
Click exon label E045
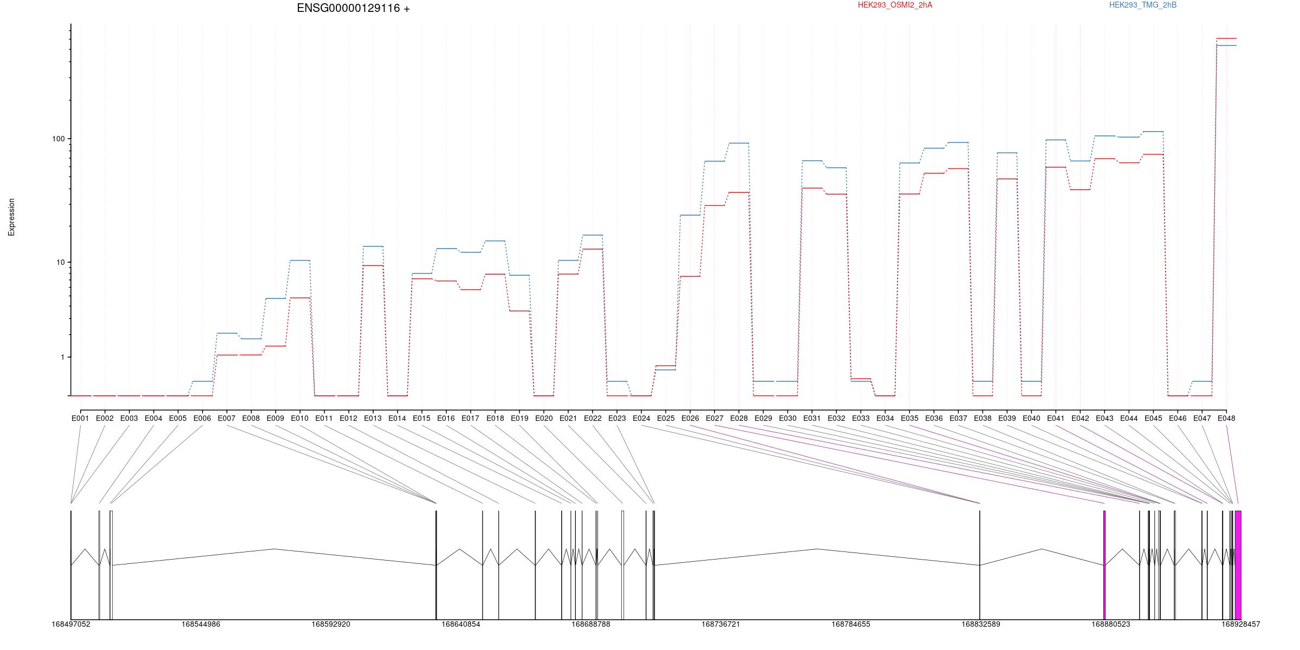pyautogui.click(x=1153, y=418)
